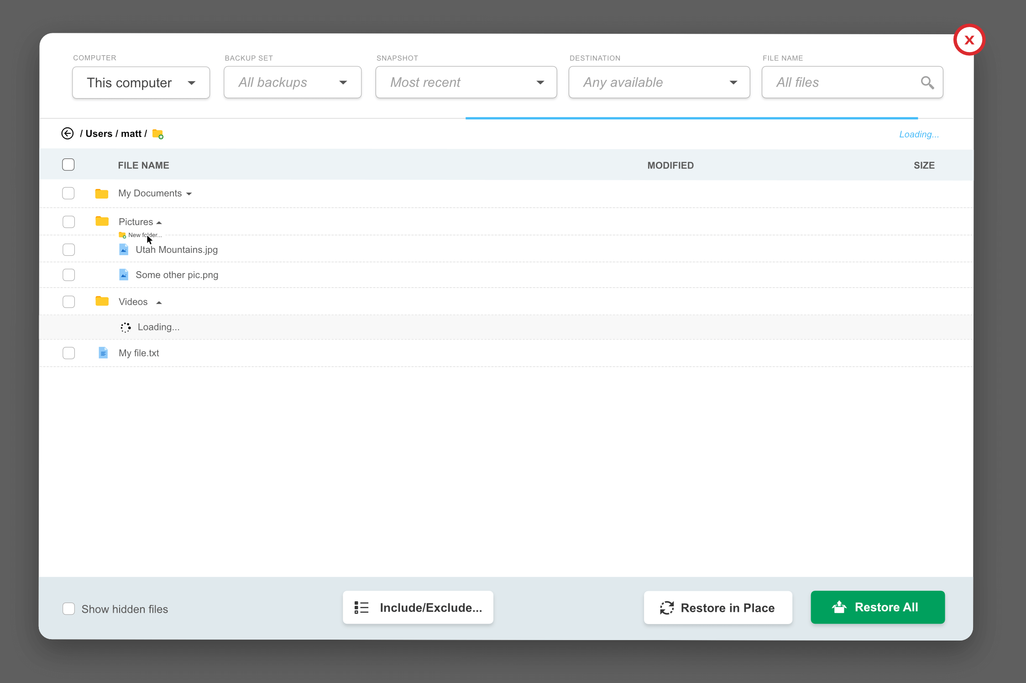Click the 'New folder...' entry under Pictures
The height and width of the screenshot is (683, 1026).
point(145,235)
